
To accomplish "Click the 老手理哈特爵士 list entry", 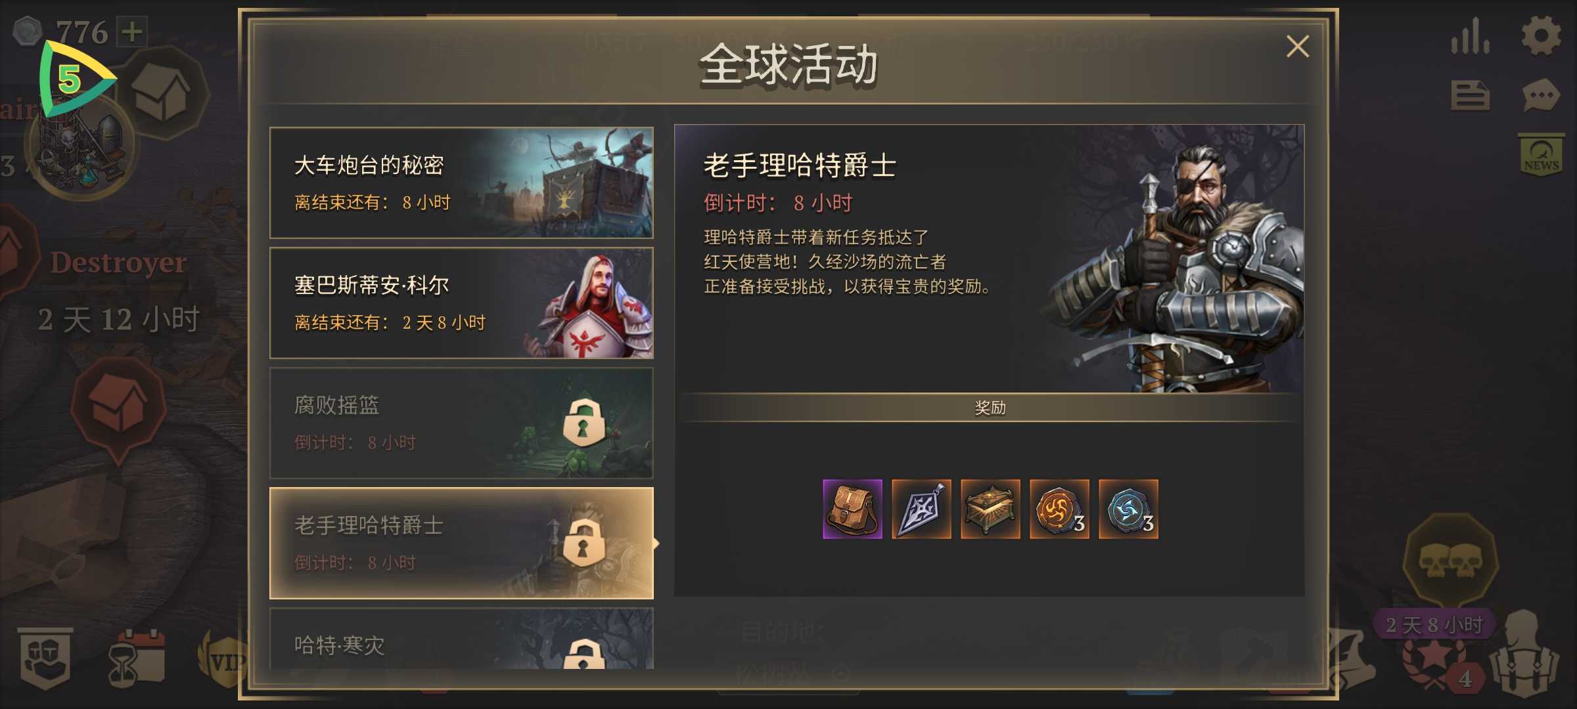I will point(461,543).
